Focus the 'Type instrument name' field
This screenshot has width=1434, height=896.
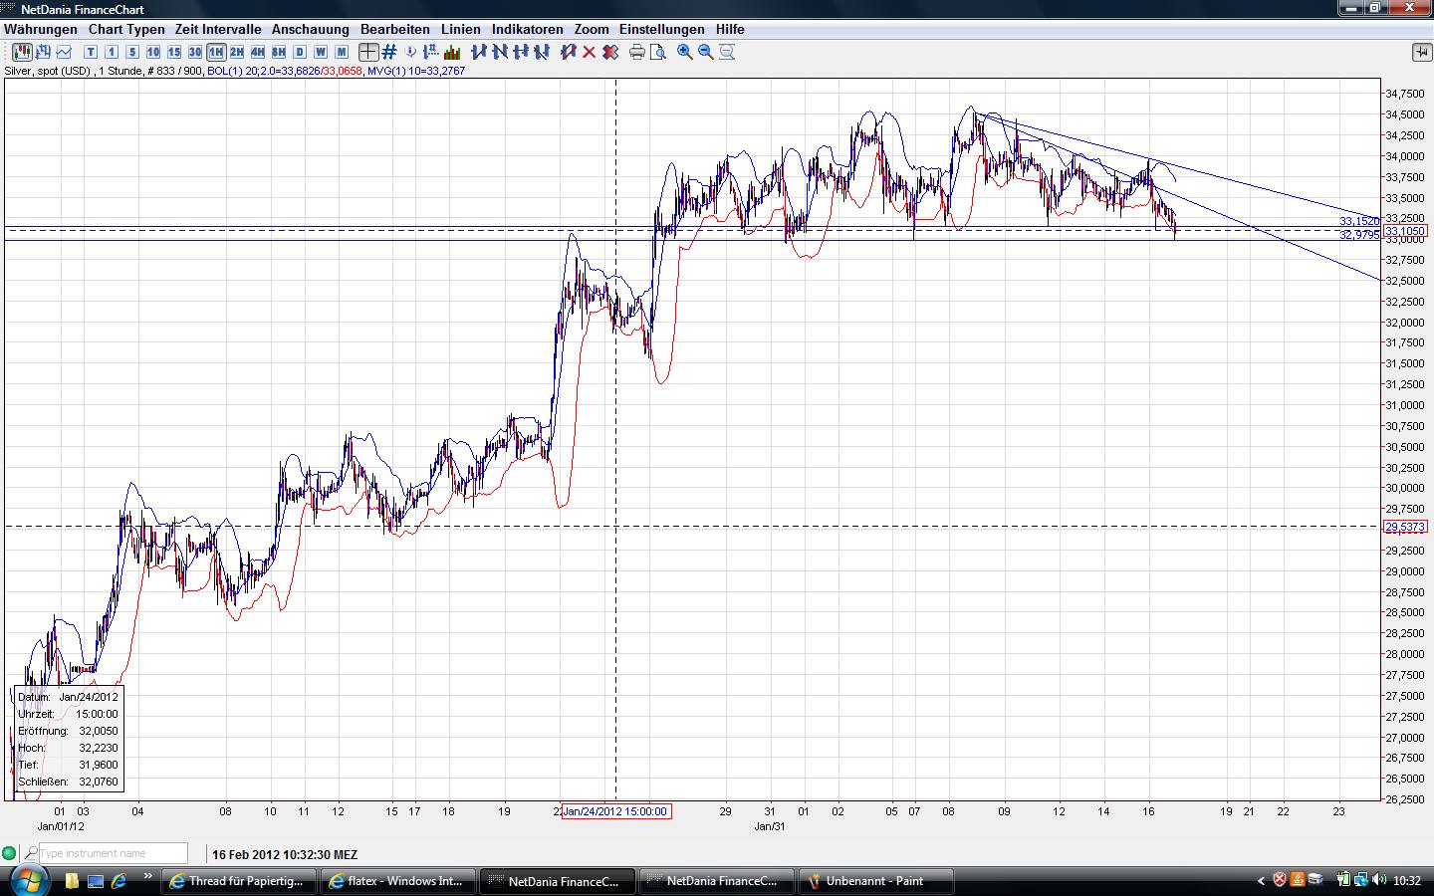point(113,853)
